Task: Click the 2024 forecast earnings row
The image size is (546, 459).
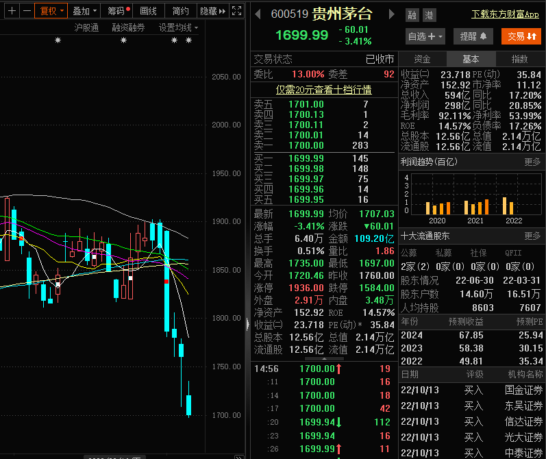Action: coord(471,336)
